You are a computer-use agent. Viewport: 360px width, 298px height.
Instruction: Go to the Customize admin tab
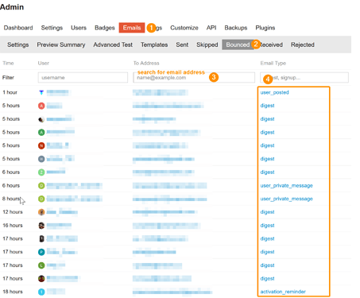(184, 28)
